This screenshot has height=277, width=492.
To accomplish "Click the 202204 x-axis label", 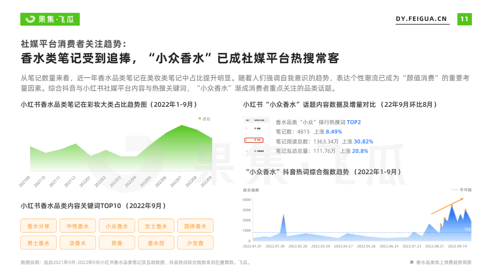I will (x=131, y=182).
